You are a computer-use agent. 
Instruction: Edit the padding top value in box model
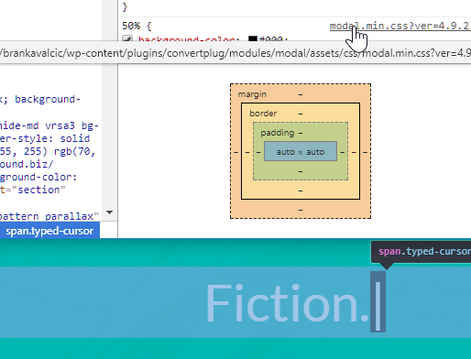click(x=301, y=133)
